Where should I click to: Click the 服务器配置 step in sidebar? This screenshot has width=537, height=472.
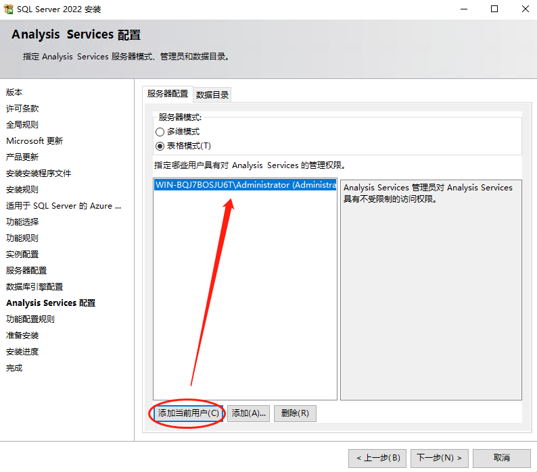tap(26, 271)
